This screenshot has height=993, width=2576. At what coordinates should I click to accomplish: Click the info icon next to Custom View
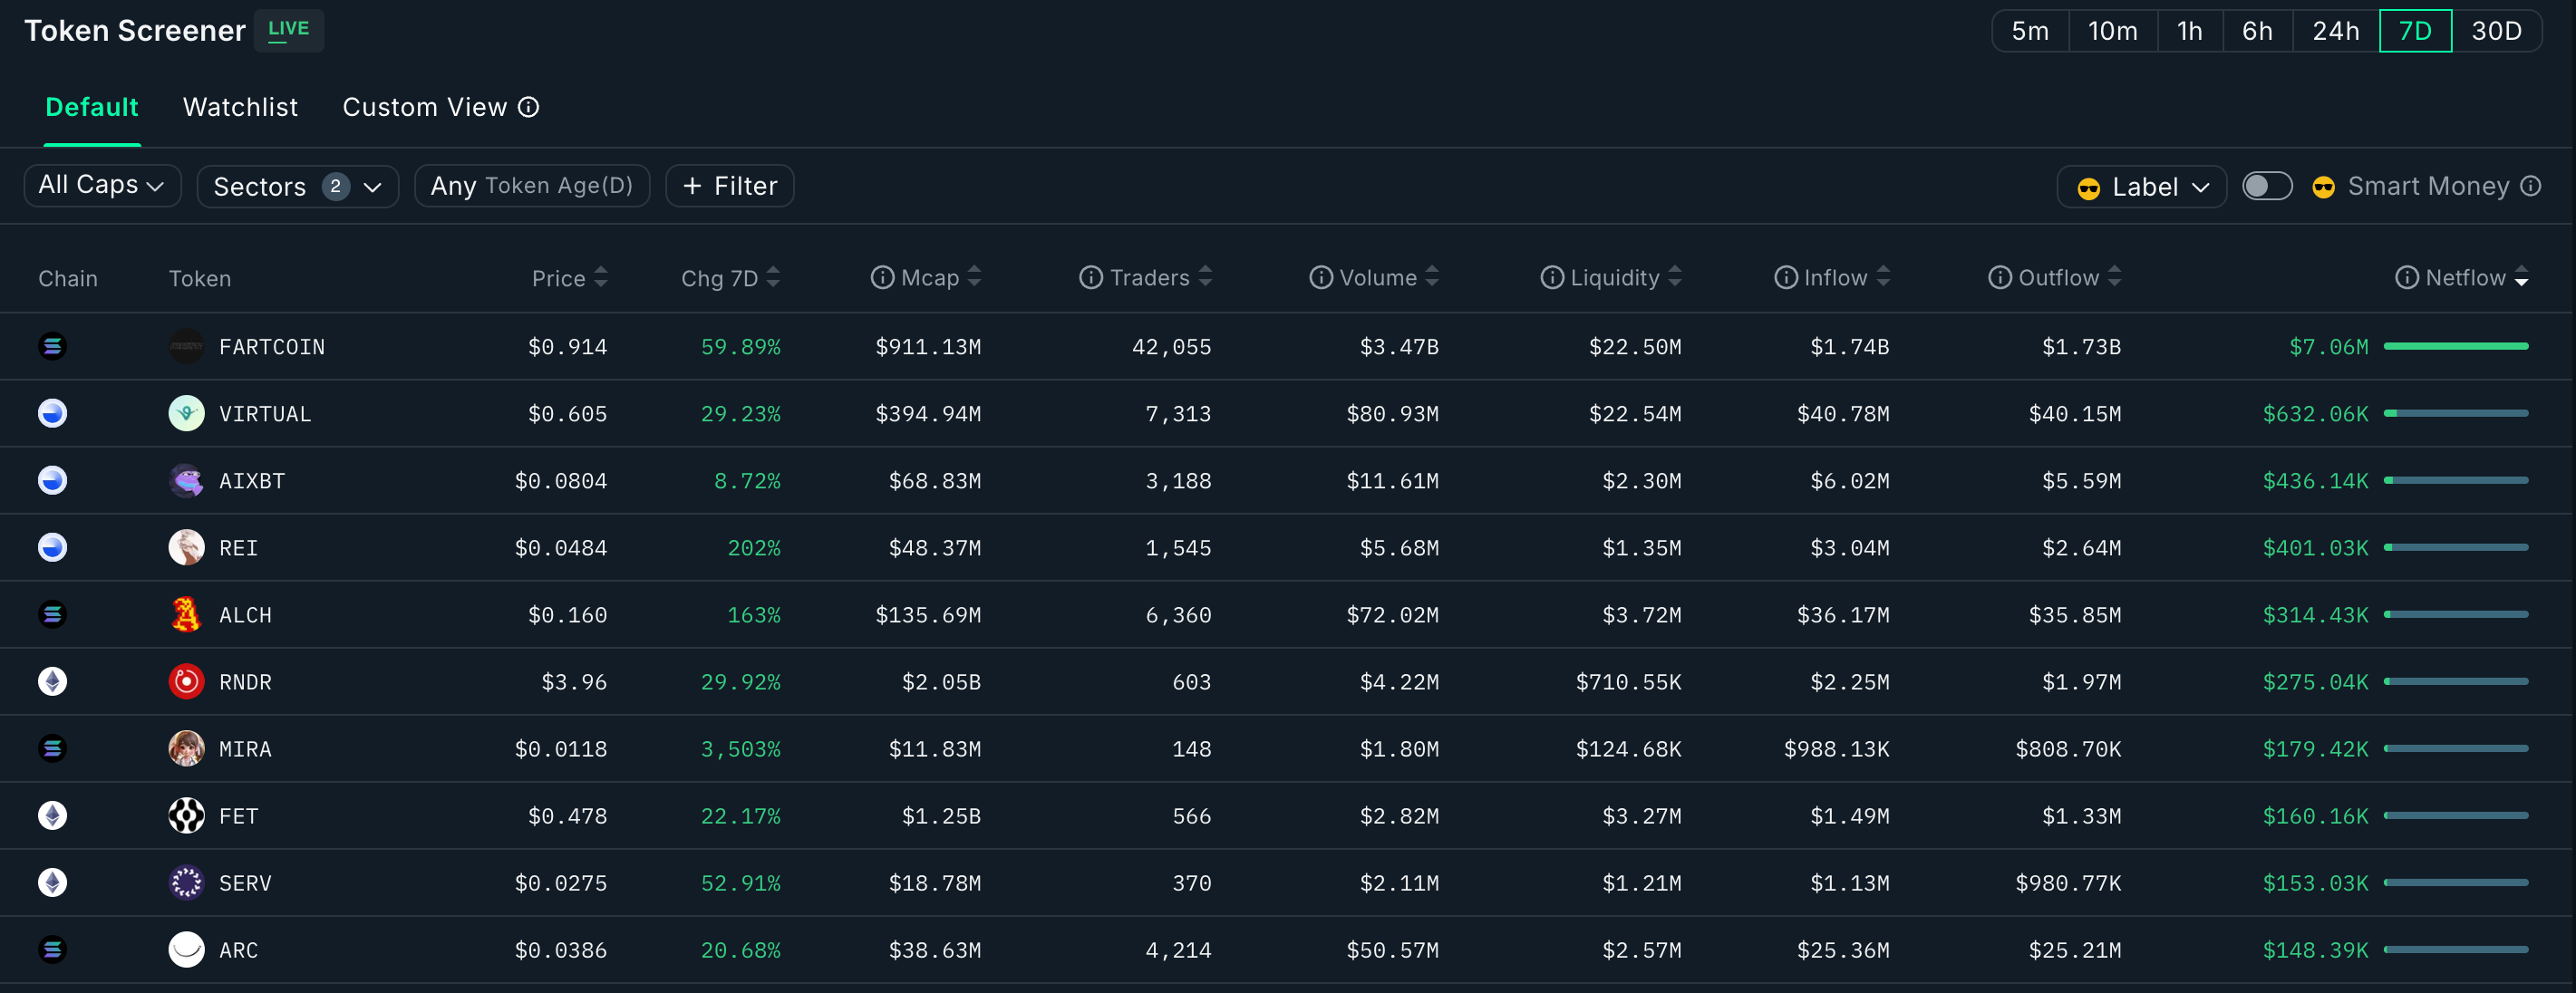[x=529, y=107]
